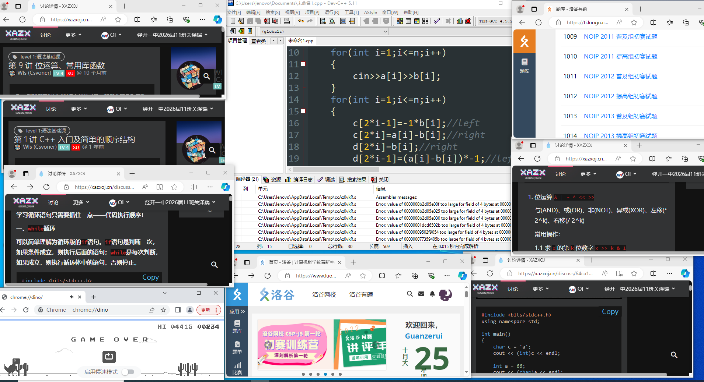The image size is (704, 382).
Task: Open 题单 in Luogu homepage sidebar
Action: (x=237, y=347)
